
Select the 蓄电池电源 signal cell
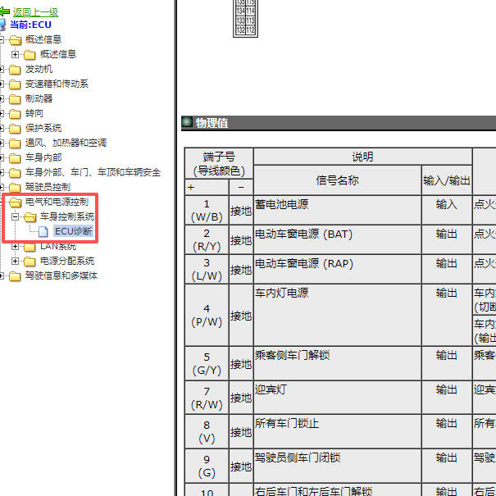coord(337,210)
